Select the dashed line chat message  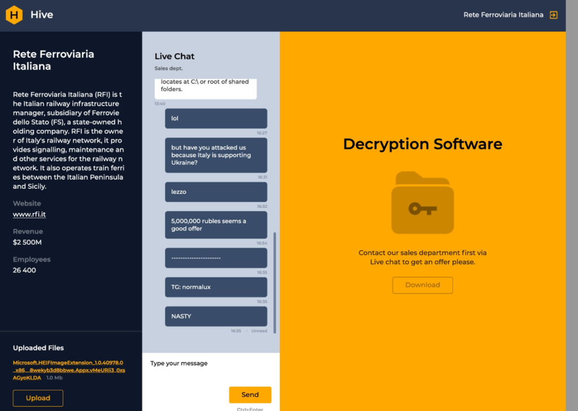pos(216,258)
